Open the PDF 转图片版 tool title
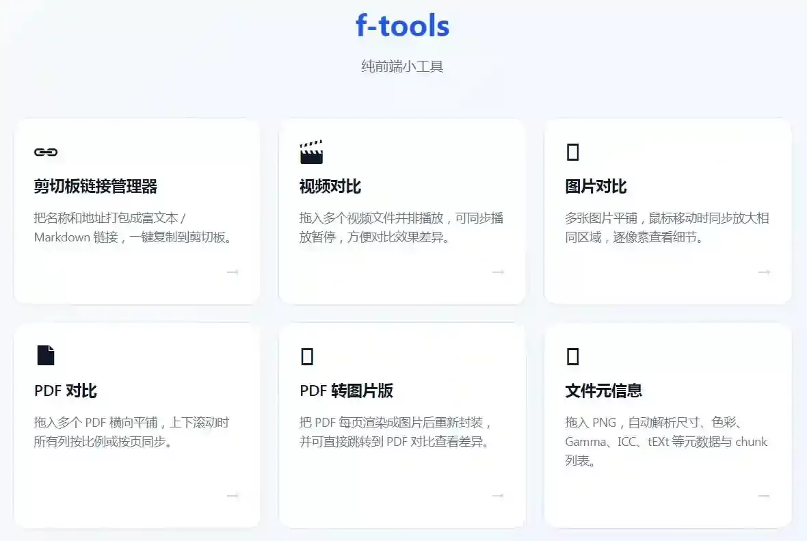The width and height of the screenshot is (807, 541). pyautogui.click(x=346, y=391)
